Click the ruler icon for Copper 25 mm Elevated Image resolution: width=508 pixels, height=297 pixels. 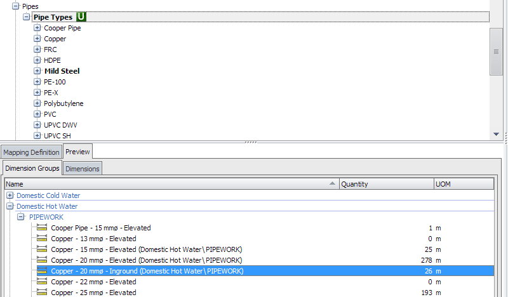[43, 293]
